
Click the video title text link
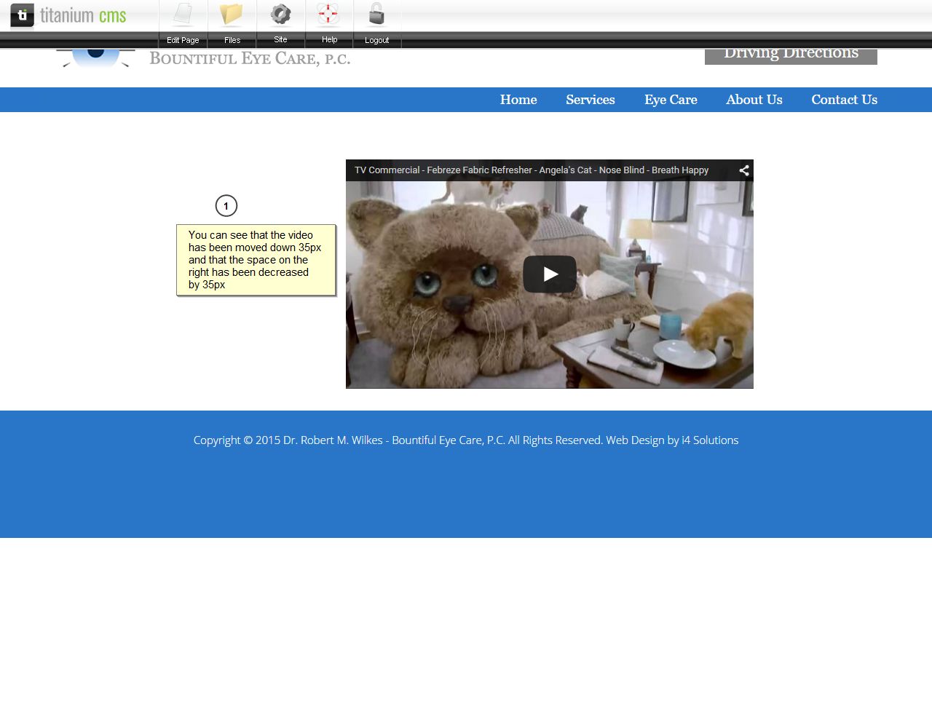coord(531,170)
